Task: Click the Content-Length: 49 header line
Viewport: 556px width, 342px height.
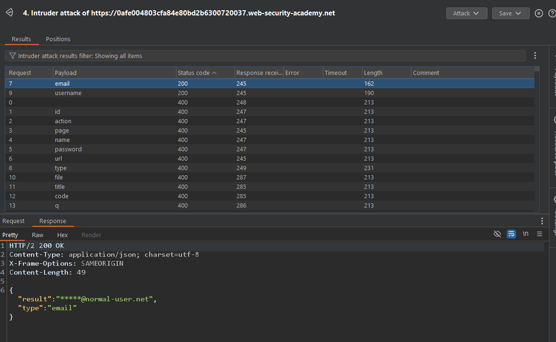Action: click(47, 272)
